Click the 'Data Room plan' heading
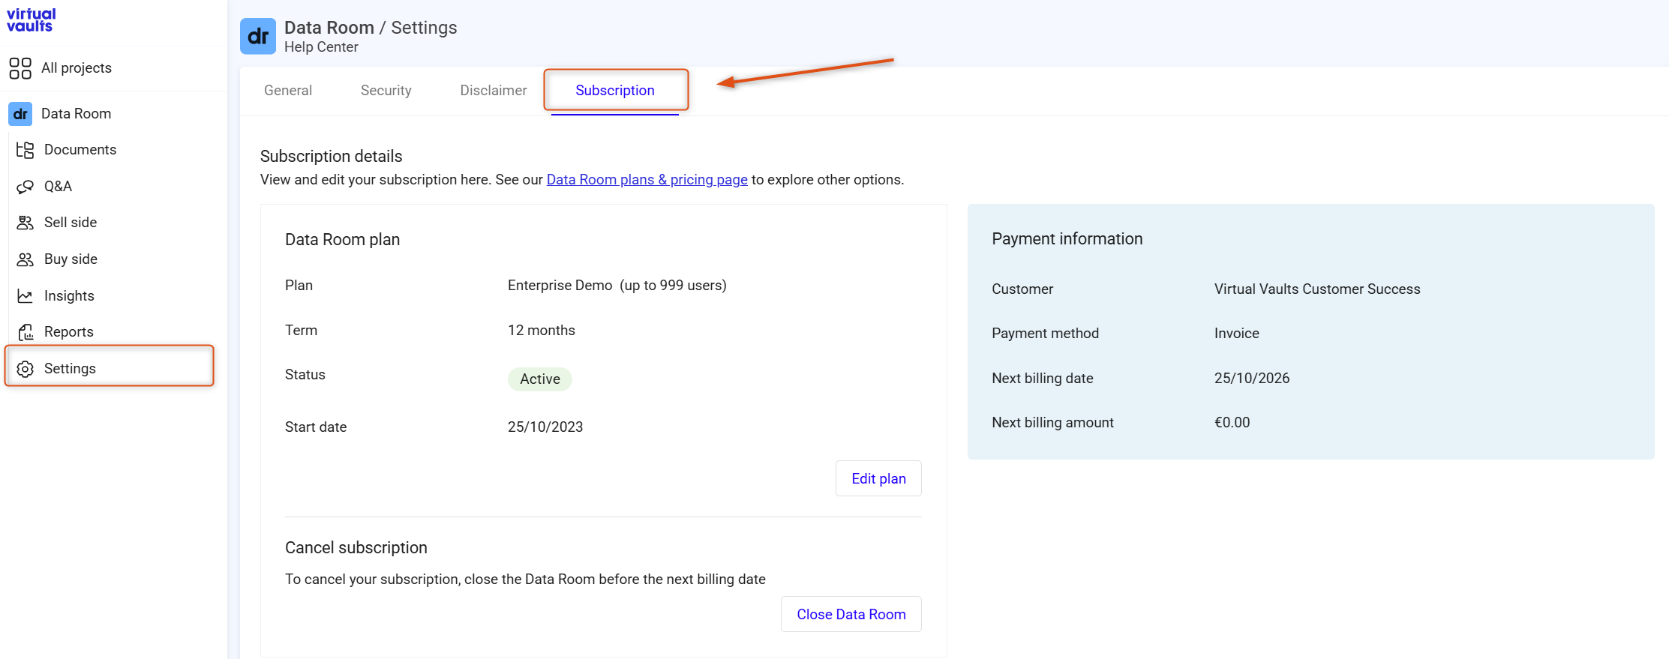1669x659 pixels. tap(343, 239)
